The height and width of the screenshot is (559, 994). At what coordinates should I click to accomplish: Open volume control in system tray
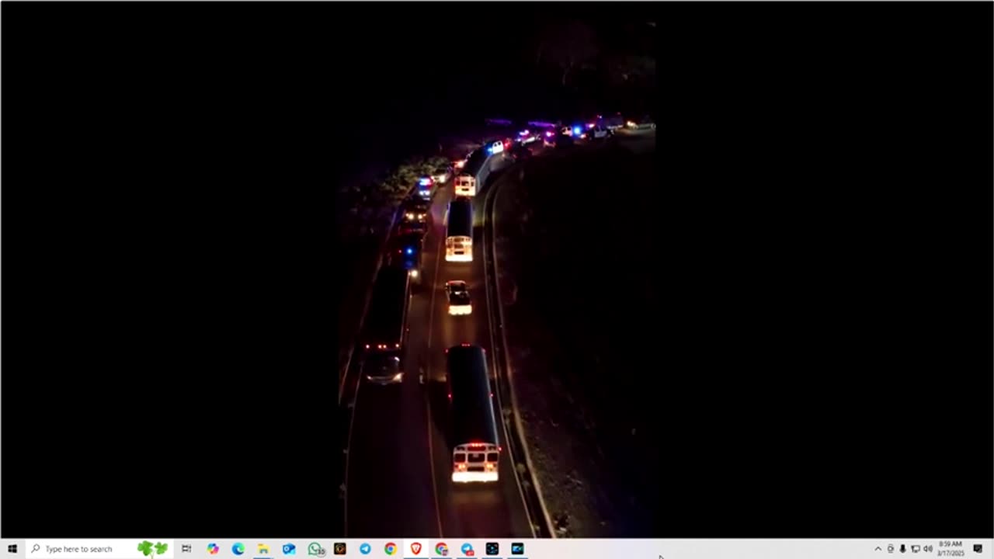point(927,549)
